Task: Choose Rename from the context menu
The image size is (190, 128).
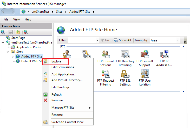Action: click(68, 115)
